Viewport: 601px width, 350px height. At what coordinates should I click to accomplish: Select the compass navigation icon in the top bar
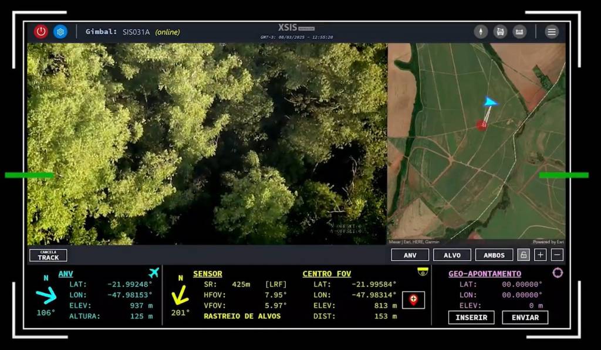coord(480,31)
